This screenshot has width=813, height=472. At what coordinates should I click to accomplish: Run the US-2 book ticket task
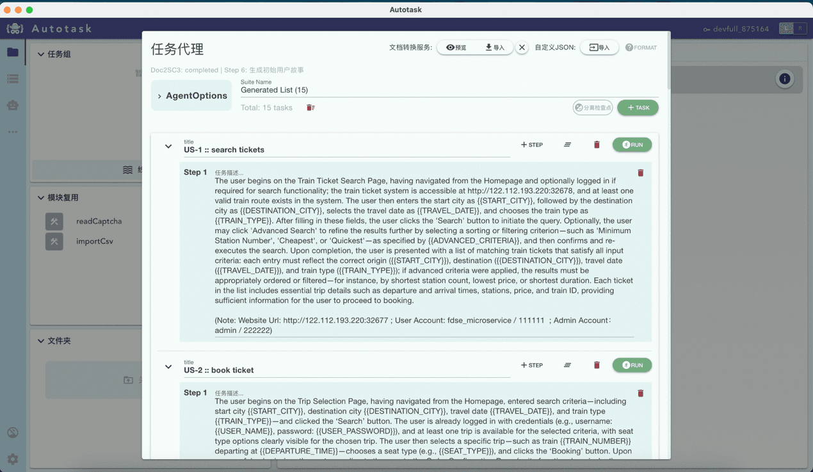[x=632, y=365]
